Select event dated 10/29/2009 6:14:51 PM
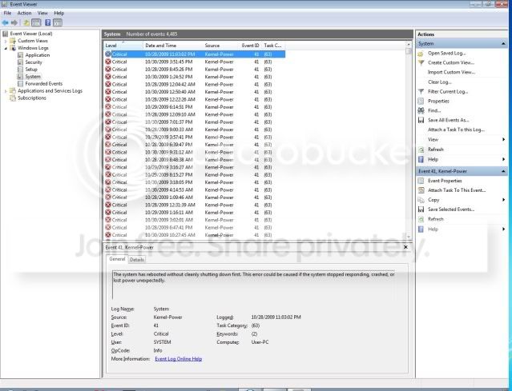The image size is (512, 391). coord(195,107)
